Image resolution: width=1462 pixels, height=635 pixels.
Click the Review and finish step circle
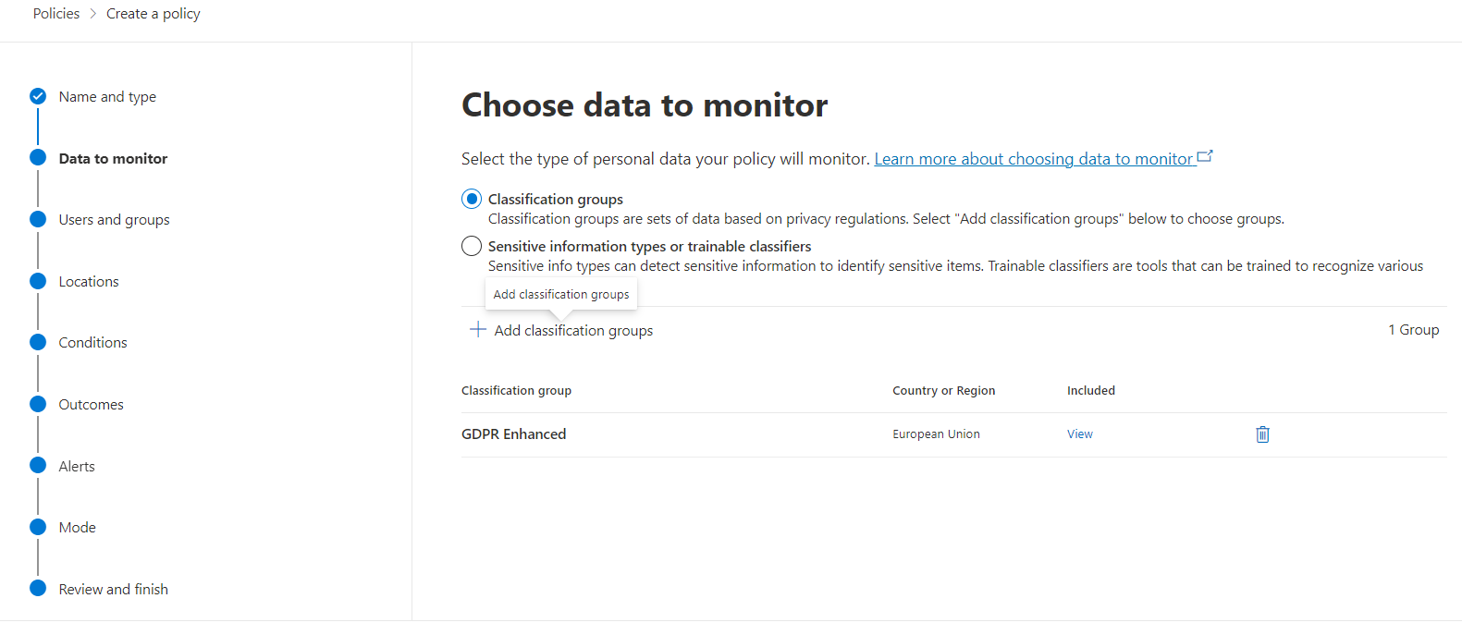click(38, 589)
